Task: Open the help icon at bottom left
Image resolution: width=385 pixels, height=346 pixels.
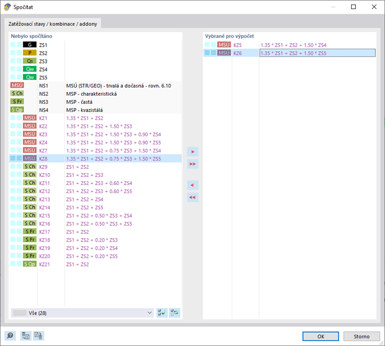Action: [x=10, y=335]
